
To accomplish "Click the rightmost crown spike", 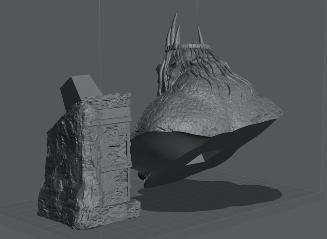I will coord(200,36).
